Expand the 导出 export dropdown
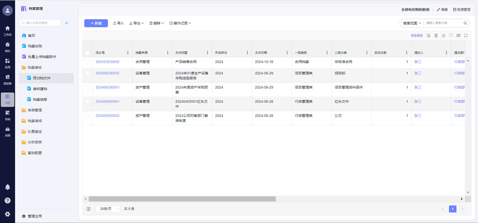This screenshot has width=478, height=223. pos(136,23)
